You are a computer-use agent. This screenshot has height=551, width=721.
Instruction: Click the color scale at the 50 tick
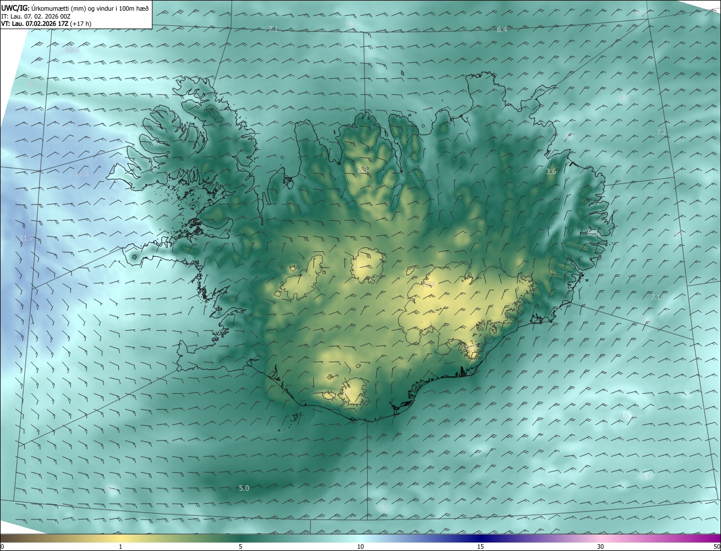point(716,546)
